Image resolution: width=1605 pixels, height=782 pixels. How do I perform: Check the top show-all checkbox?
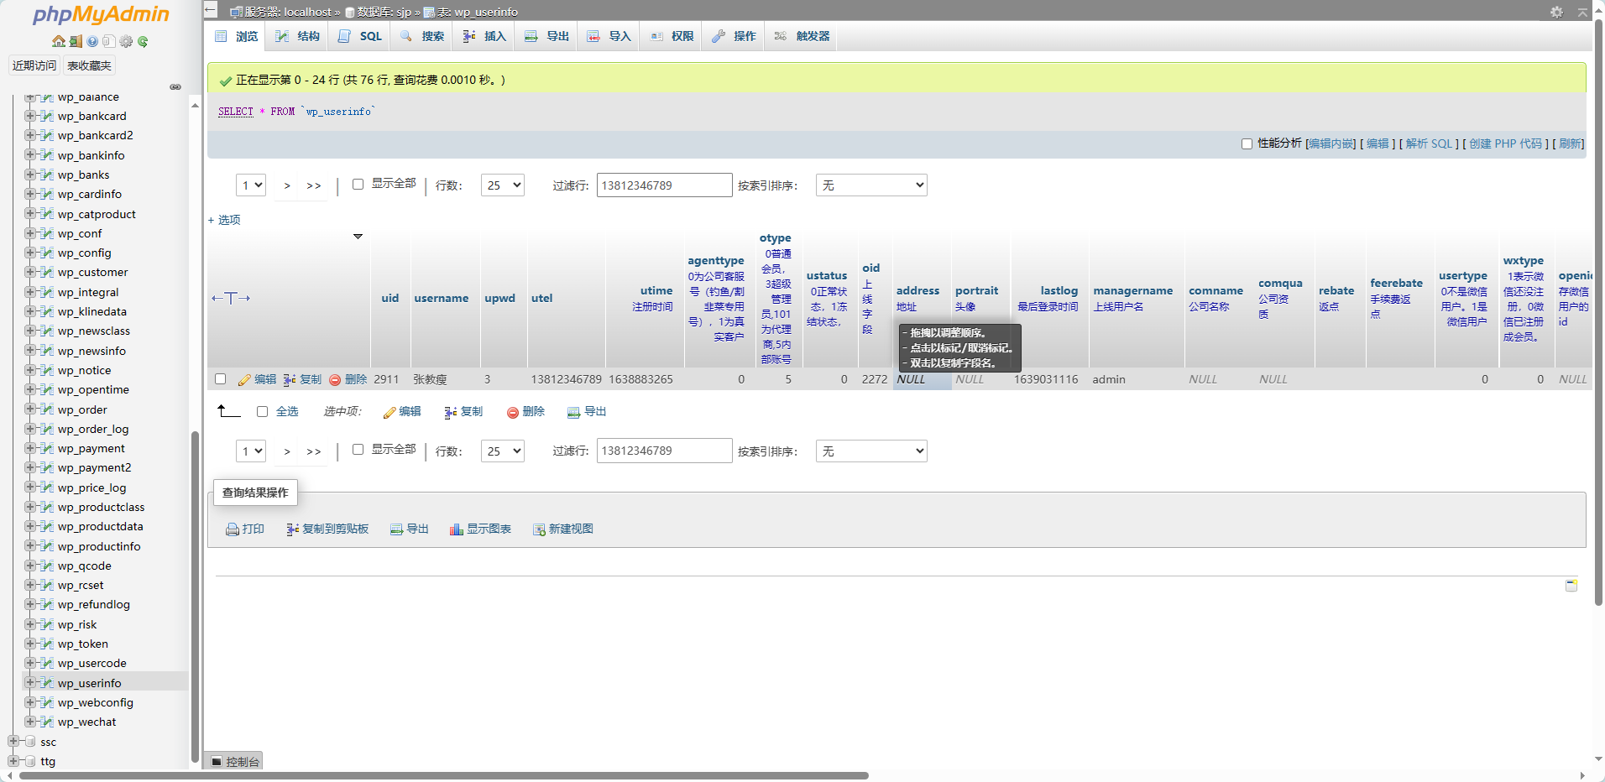(358, 184)
